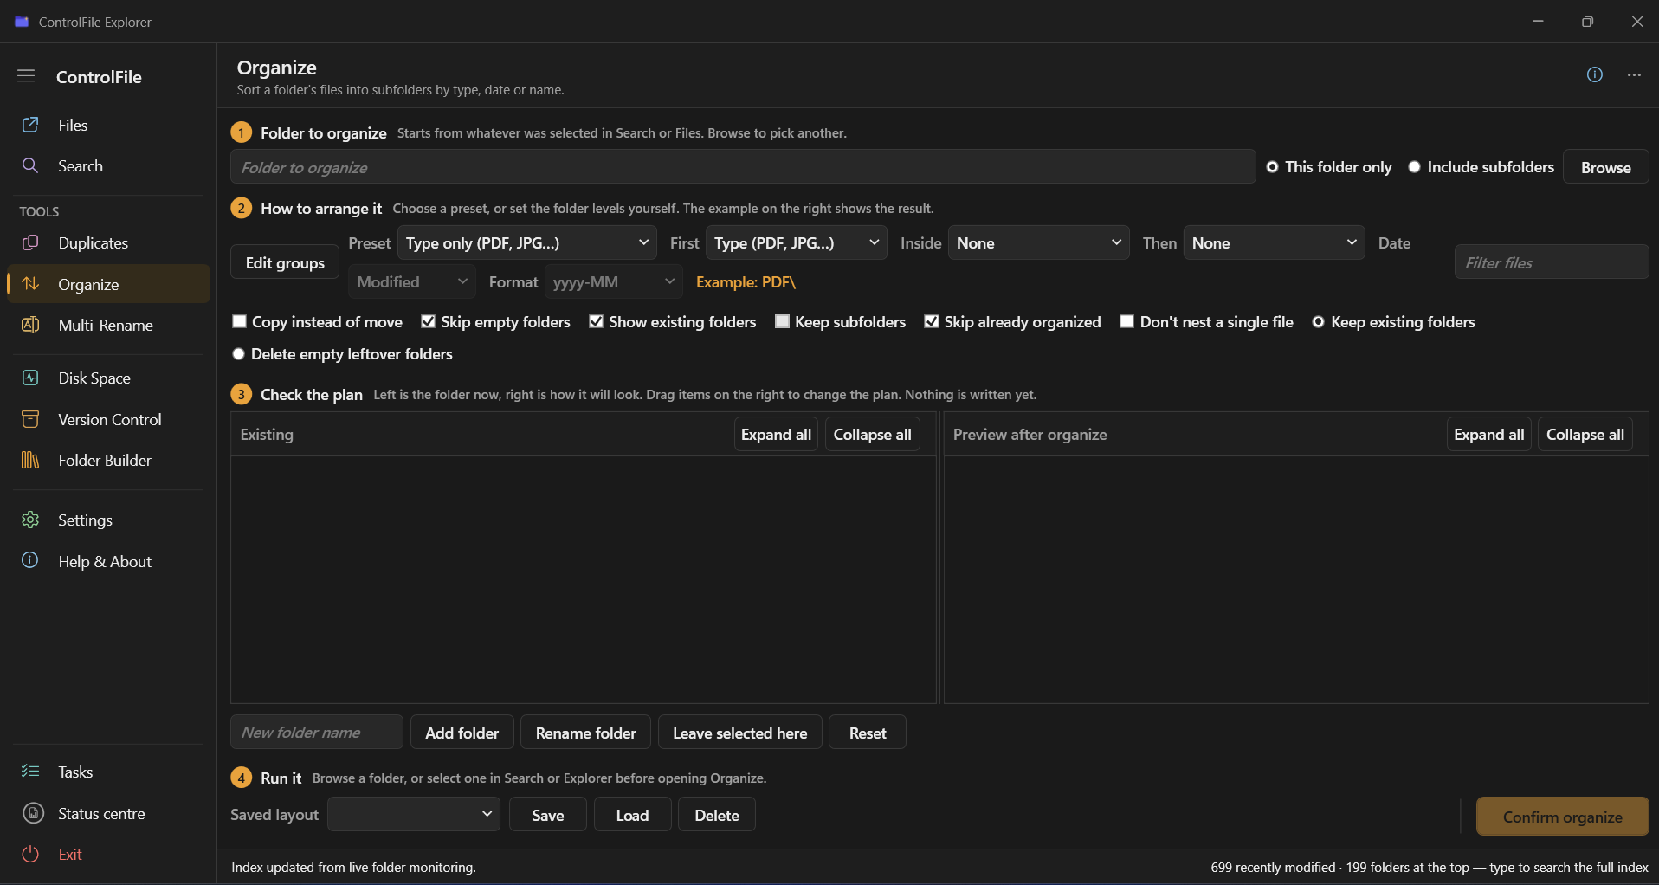This screenshot has width=1659, height=885.
Task: Open the First level dropdown
Action: (796, 243)
